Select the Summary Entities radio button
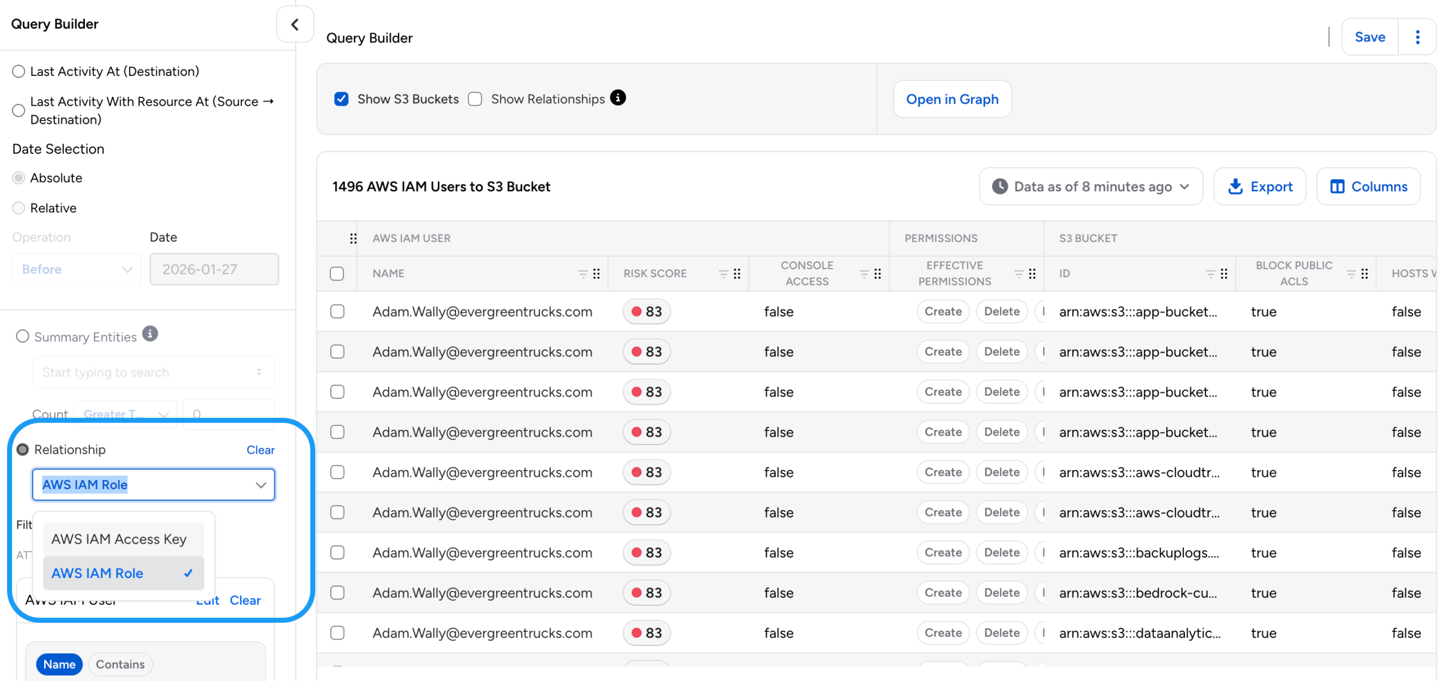 click(x=23, y=337)
